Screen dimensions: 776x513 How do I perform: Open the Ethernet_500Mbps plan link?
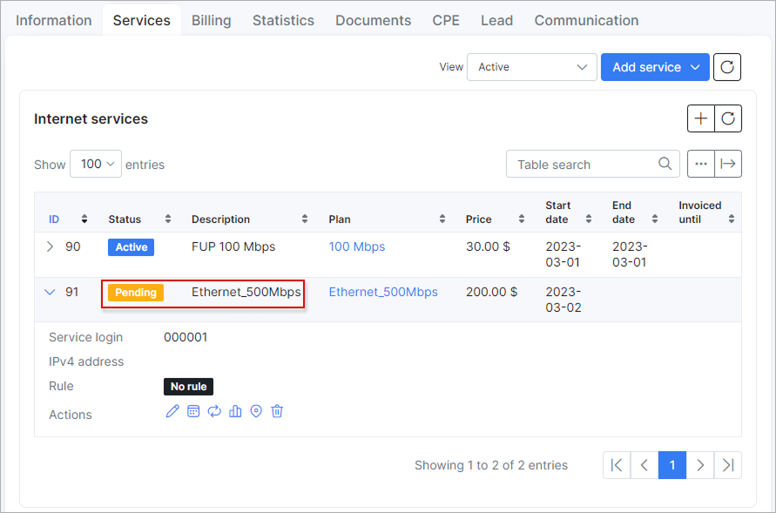[x=383, y=293]
